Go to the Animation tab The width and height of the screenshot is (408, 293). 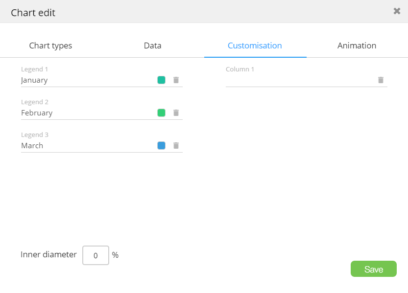pos(357,45)
